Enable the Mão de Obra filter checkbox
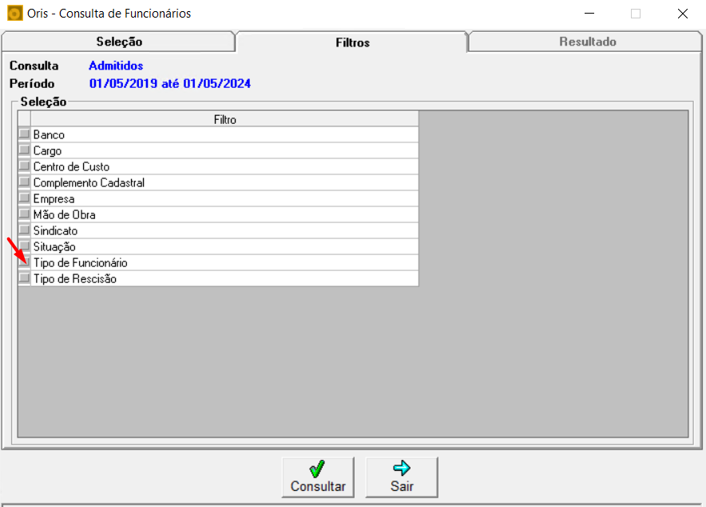This screenshot has width=706, height=507. pos(24,214)
